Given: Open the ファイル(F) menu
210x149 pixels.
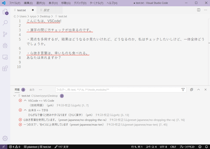Looking at the screenshot, I should pos(15,3).
